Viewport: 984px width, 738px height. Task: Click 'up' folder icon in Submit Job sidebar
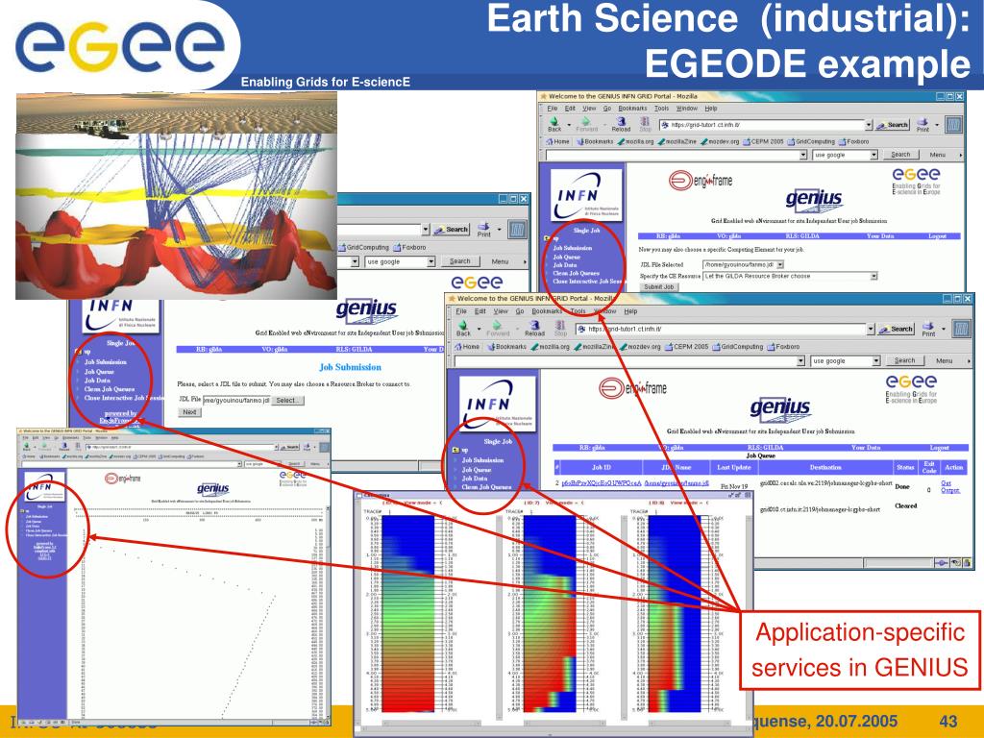pyautogui.click(x=547, y=238)
